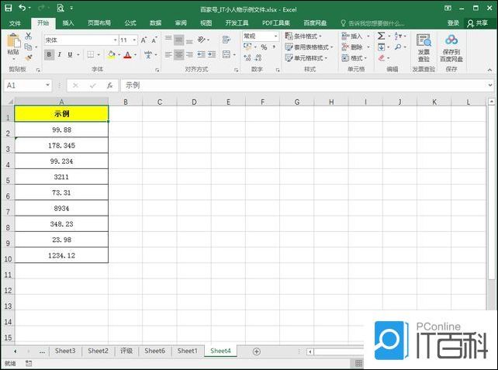Switch to the Page Layout tab
The image size is (498, 370).
click(99, 23)
